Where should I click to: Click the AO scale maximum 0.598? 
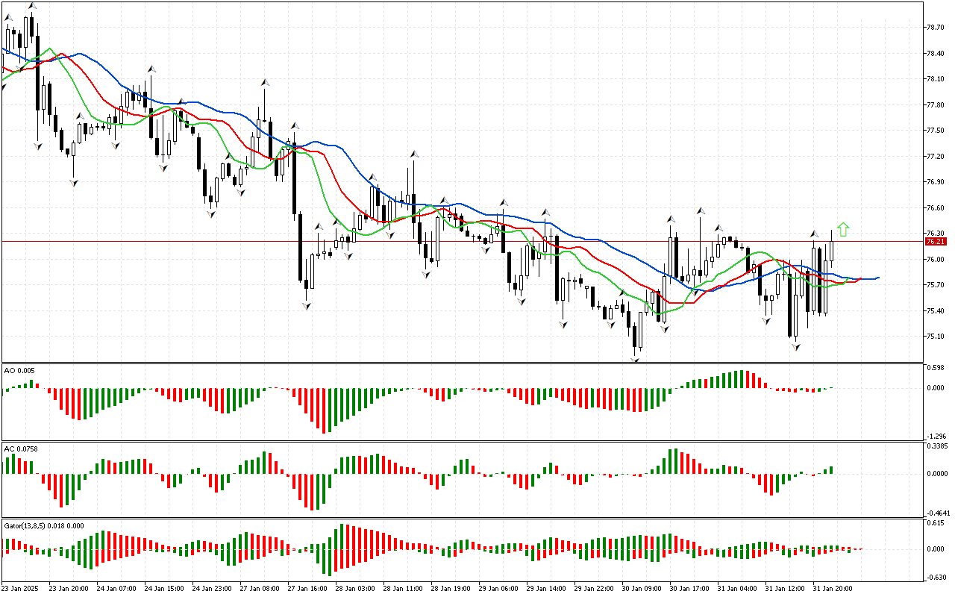[x=935, y=368]
